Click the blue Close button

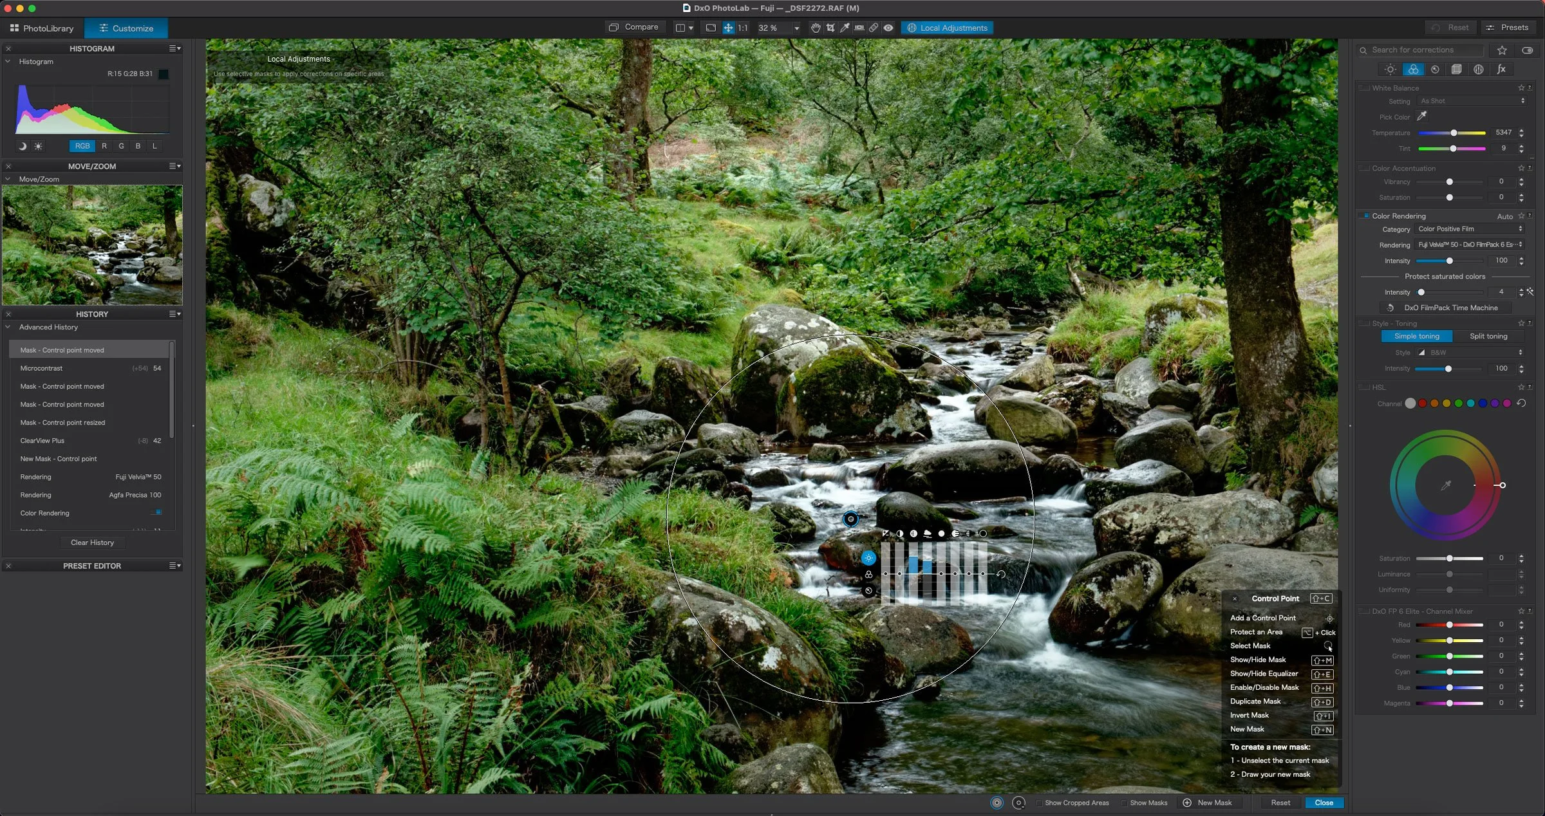[x=1324, y=802]
